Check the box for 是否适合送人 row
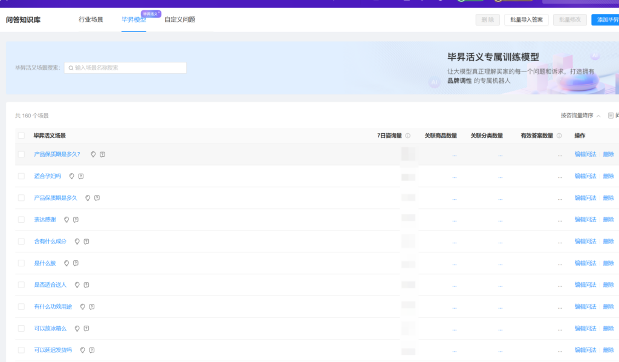Viewport: 619px width, 362px height. click(21, 285)
